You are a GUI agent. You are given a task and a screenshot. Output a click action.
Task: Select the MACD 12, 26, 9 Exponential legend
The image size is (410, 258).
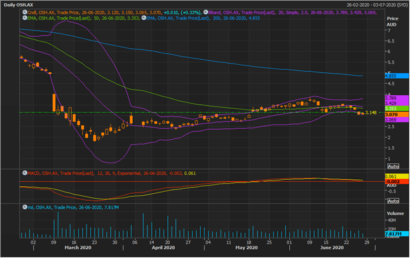tap(112, 173)
